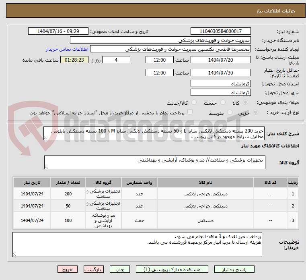Click the خروج exit button

(x=67, y=269)
